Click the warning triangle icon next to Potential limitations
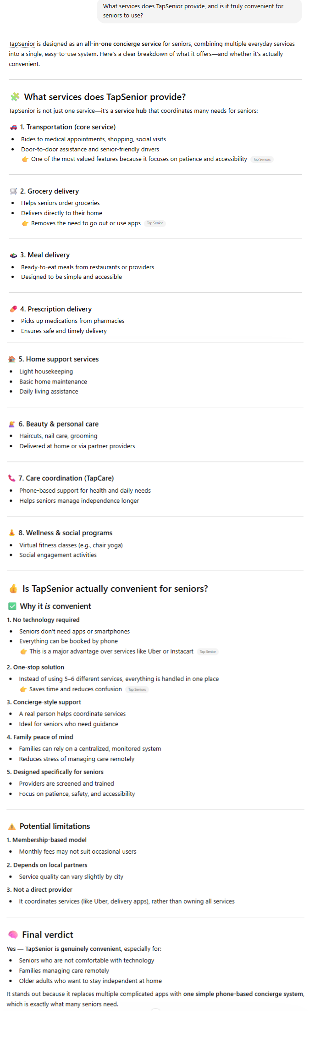Image resolution: width=309 pixels, height=1055 pixels. [12, 827]
